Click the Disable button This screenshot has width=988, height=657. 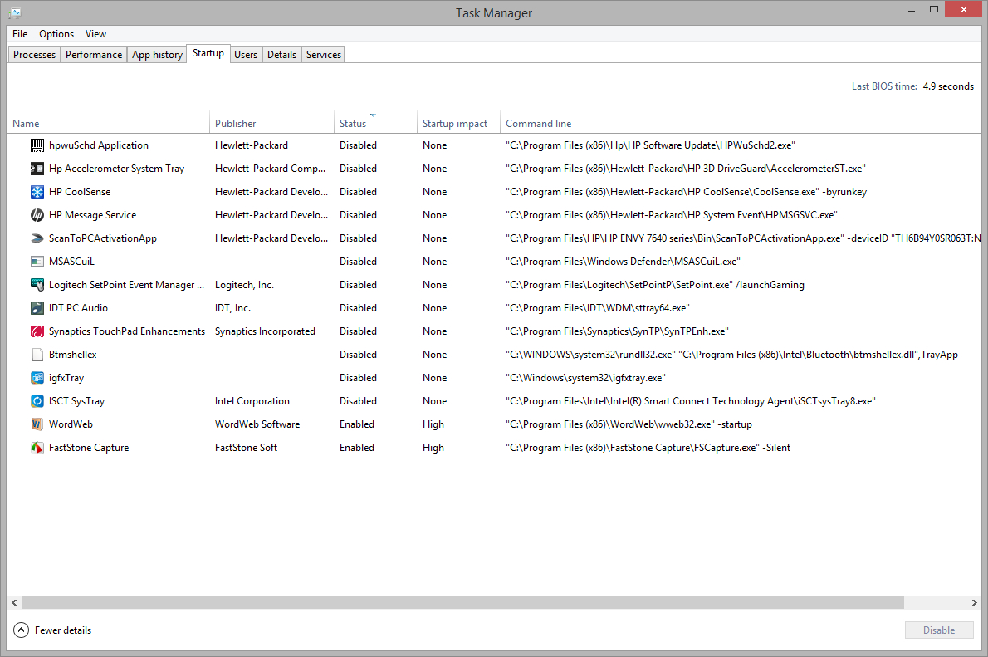(939, 630)
